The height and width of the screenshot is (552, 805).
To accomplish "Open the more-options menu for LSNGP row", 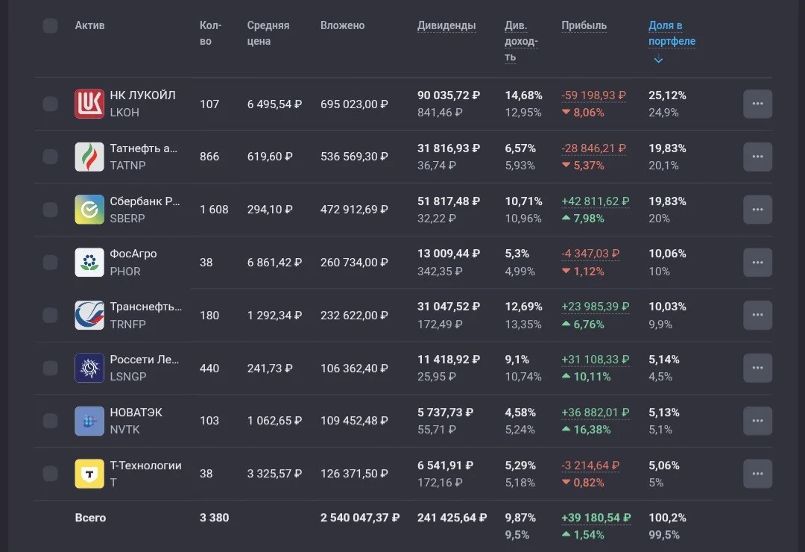I will (x=758, y=368).
